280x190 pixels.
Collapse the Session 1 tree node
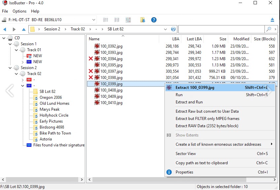(x=10, y=44)
